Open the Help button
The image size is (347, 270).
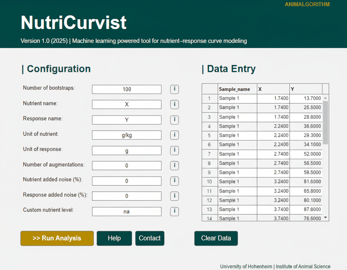coord(114,238)
